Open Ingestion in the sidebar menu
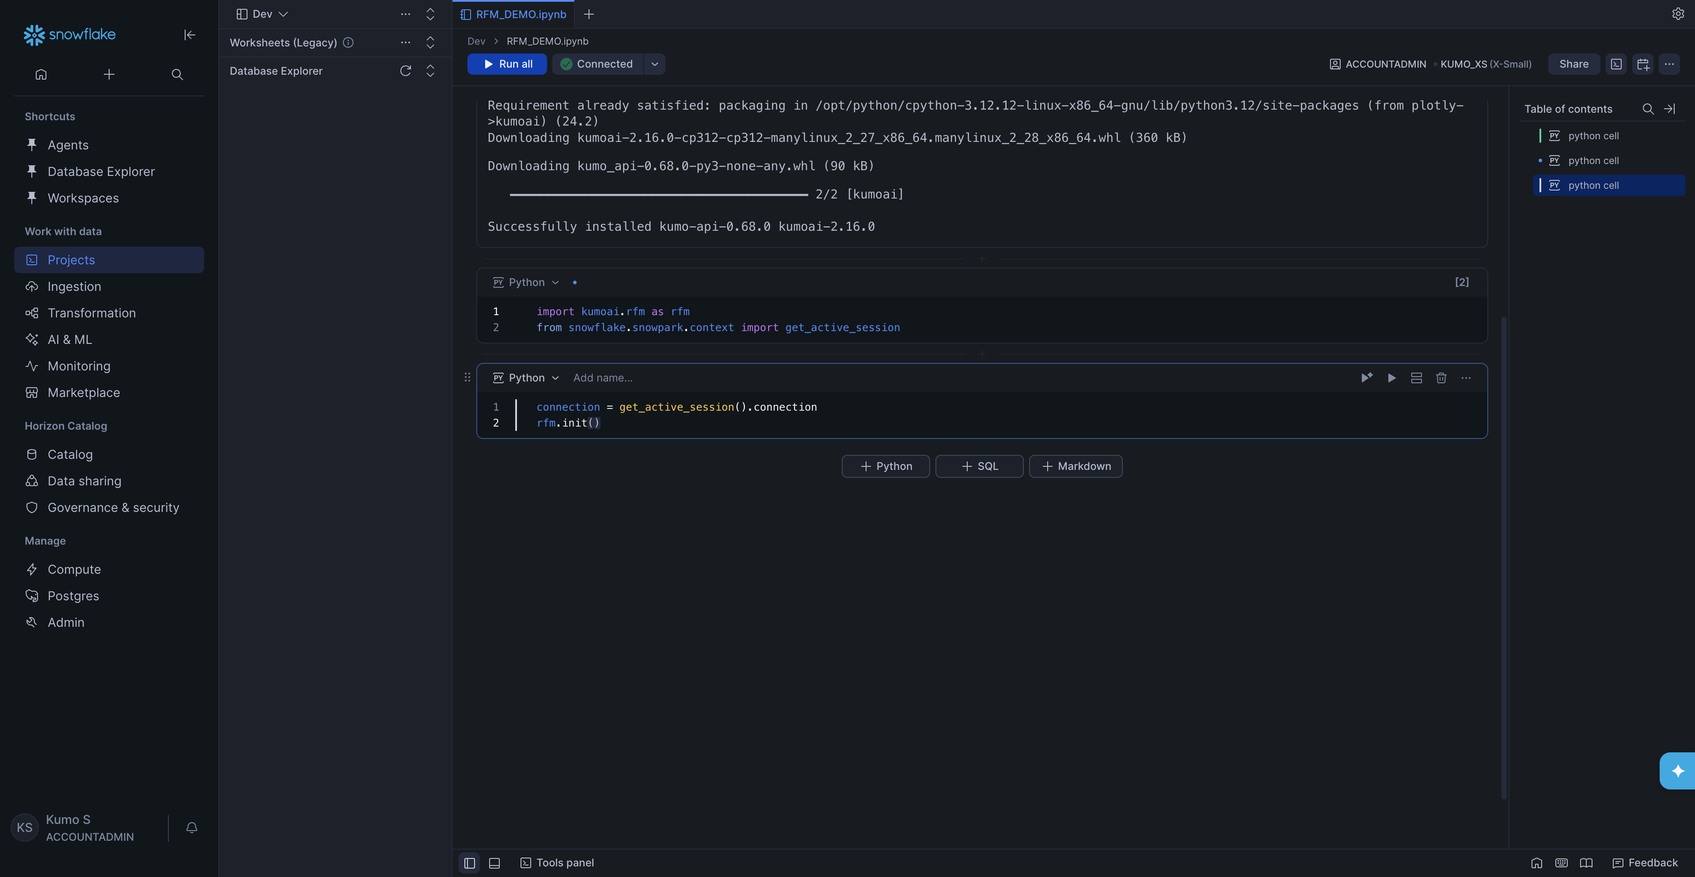 click(x=74, y=286)
